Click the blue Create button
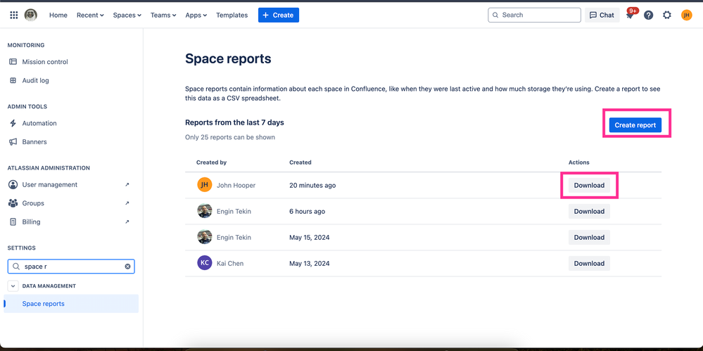The image size is (703, 351). click(279, 15)
